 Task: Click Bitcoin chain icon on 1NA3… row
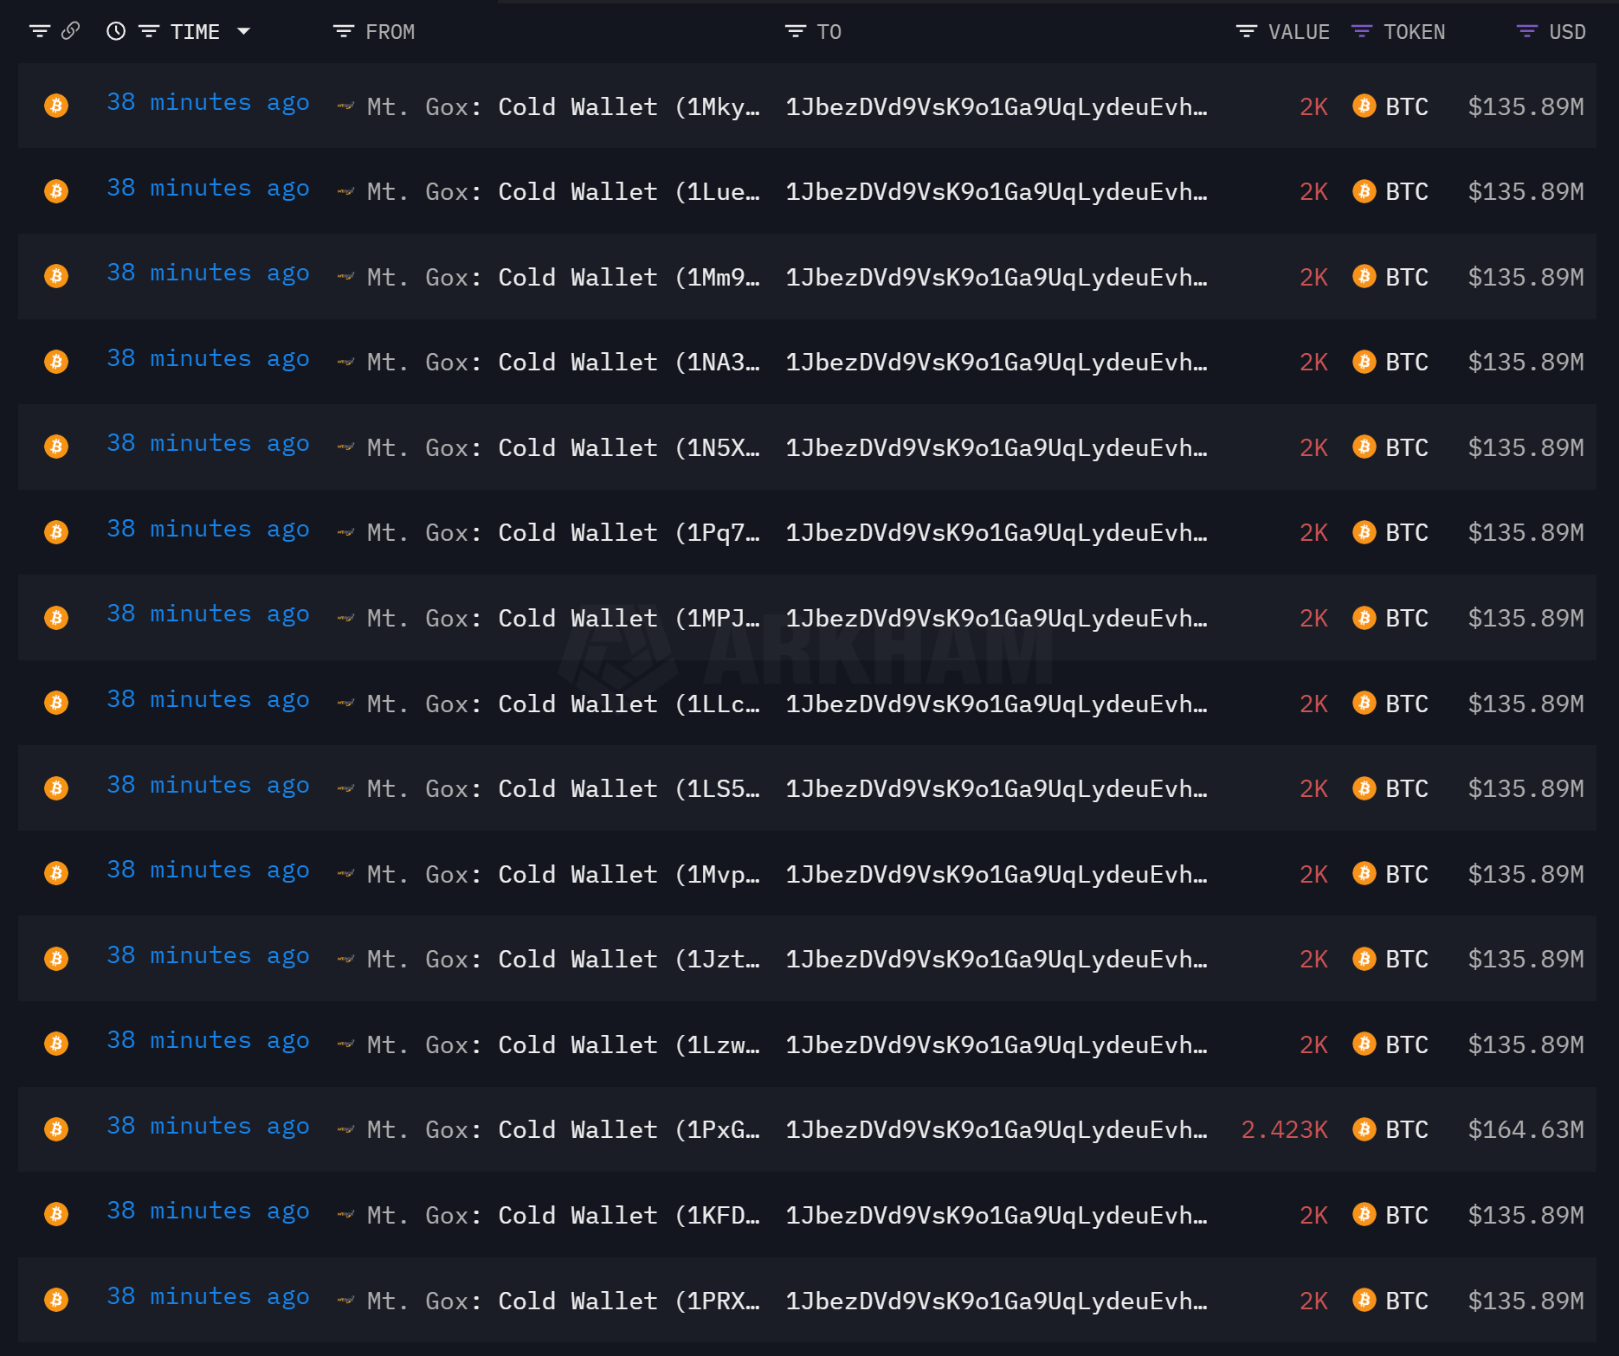[56, 361]
